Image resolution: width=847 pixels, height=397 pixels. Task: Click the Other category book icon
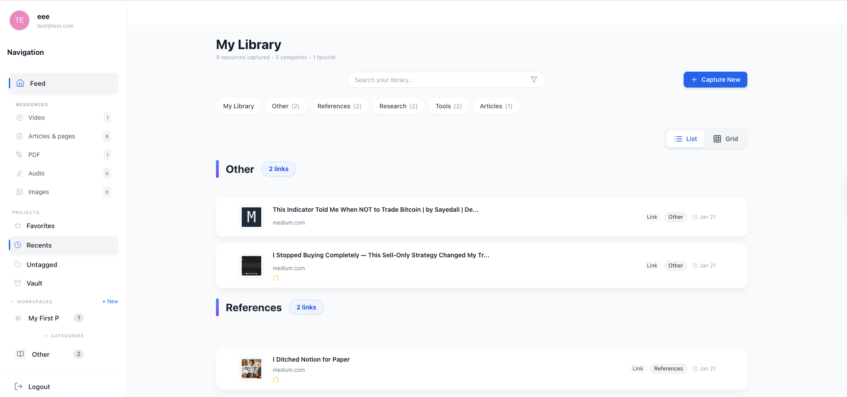point(20,354)
